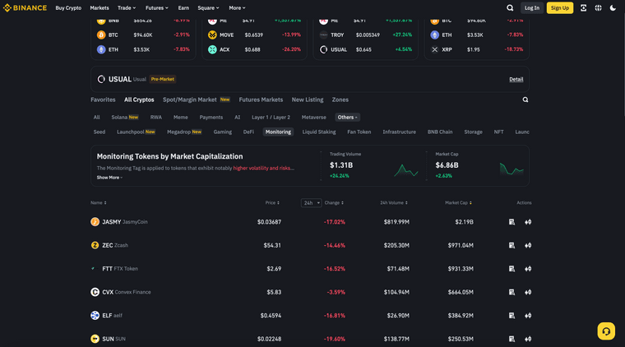Select the DeFi subcategory filter
The height and width of the screenshot is (347, 625).
[x=248, y=132]
